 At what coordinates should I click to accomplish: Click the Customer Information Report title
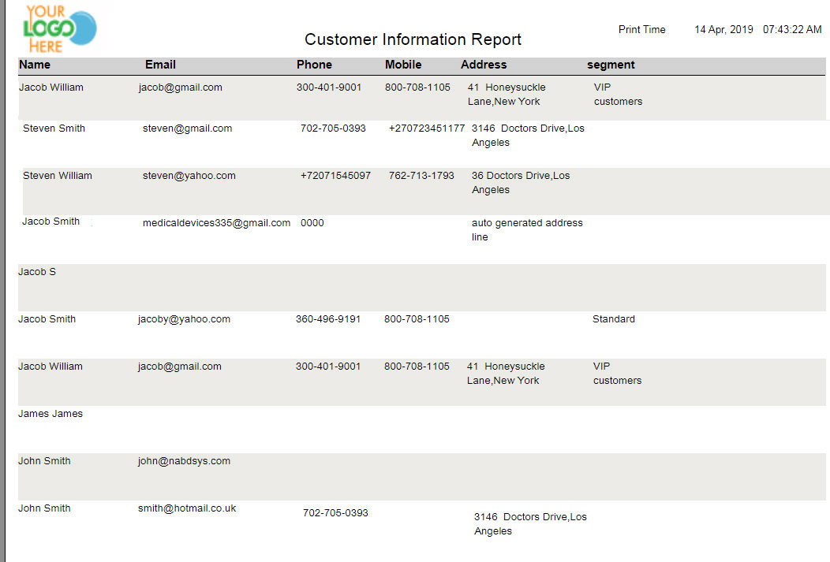point(413,39)
